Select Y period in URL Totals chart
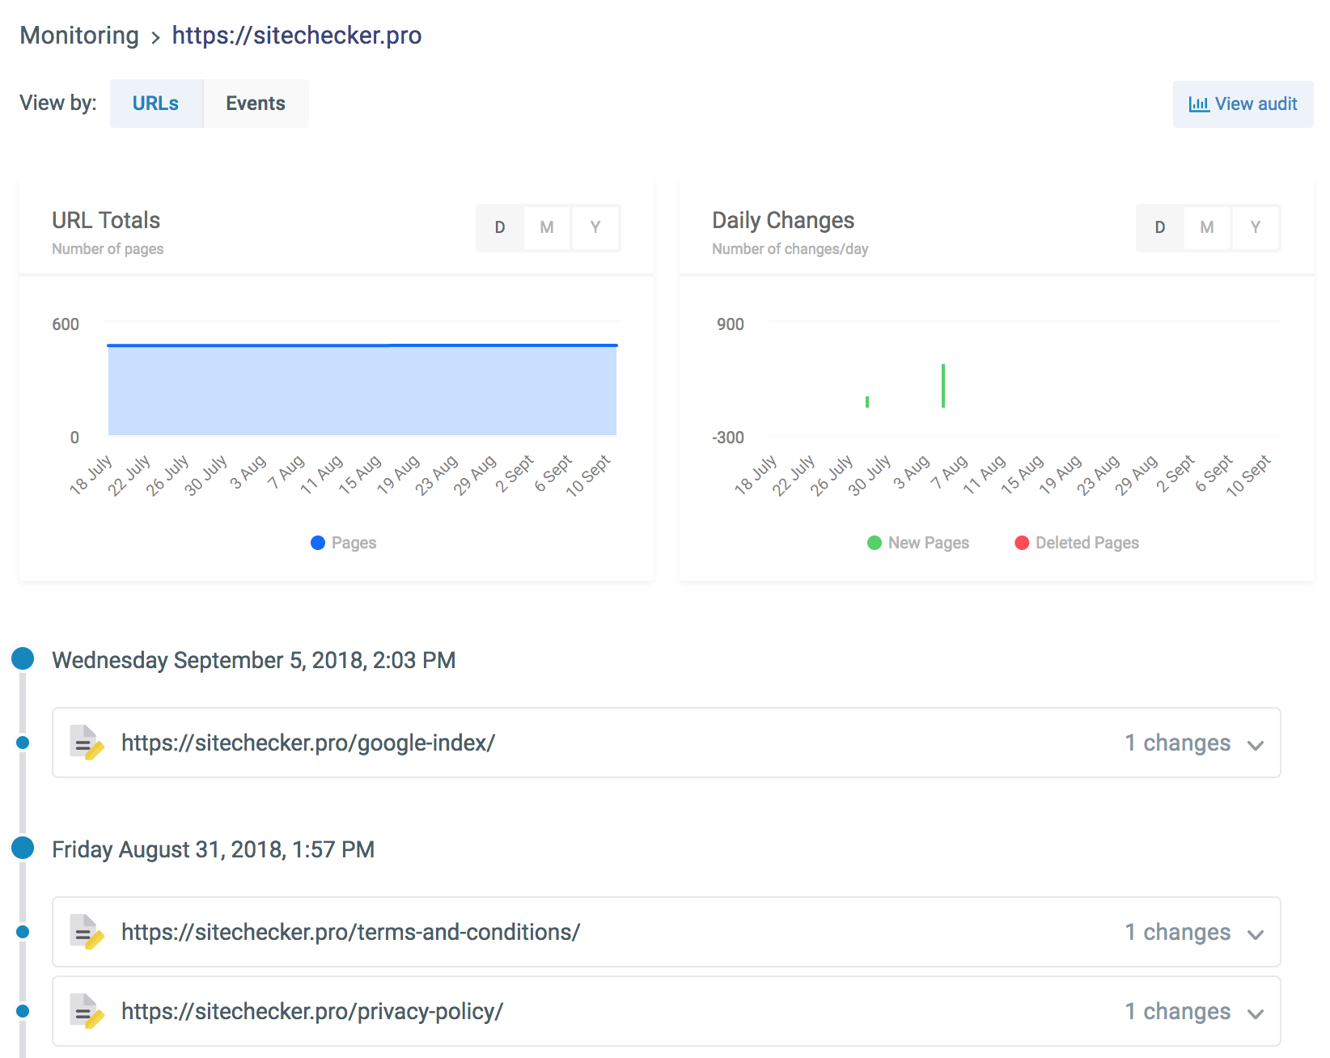 pos(595,227)
